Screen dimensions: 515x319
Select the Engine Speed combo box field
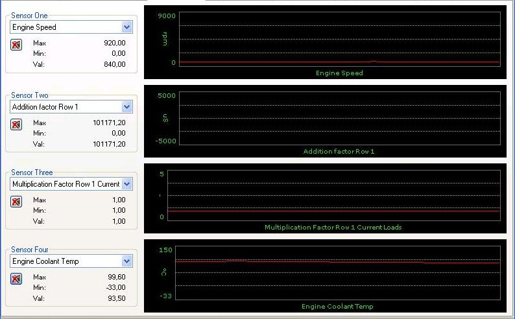coord(71,27)
